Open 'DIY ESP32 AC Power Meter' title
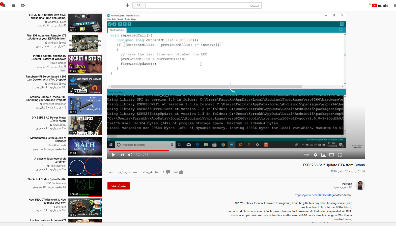The image size is (396, 226). pyautogui.click(x=49, y=119)
